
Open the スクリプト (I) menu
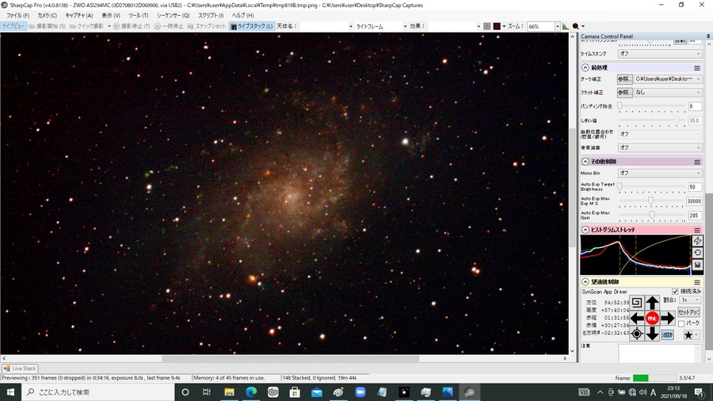click(x=211, y=16)
